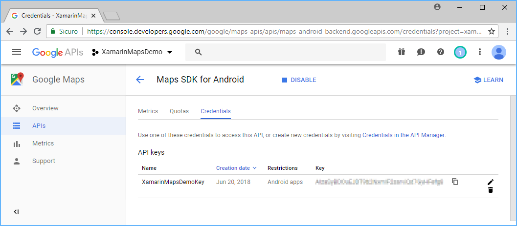The image size is (517, 226).
Task: Open the feedback alert icon
Action: pos(421,52)
